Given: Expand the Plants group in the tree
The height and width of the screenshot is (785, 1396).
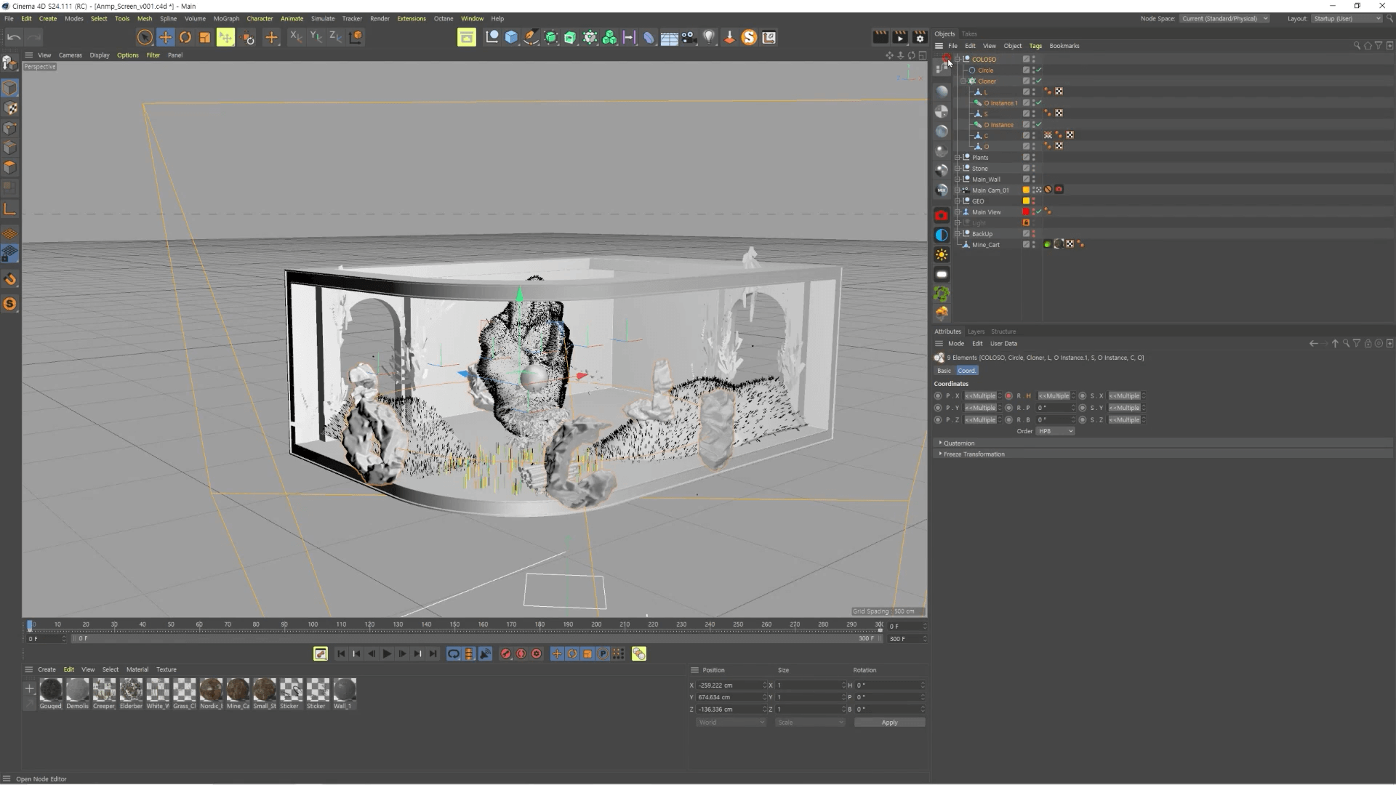Looking at the screenshot, I should click(x=958, y=158).
